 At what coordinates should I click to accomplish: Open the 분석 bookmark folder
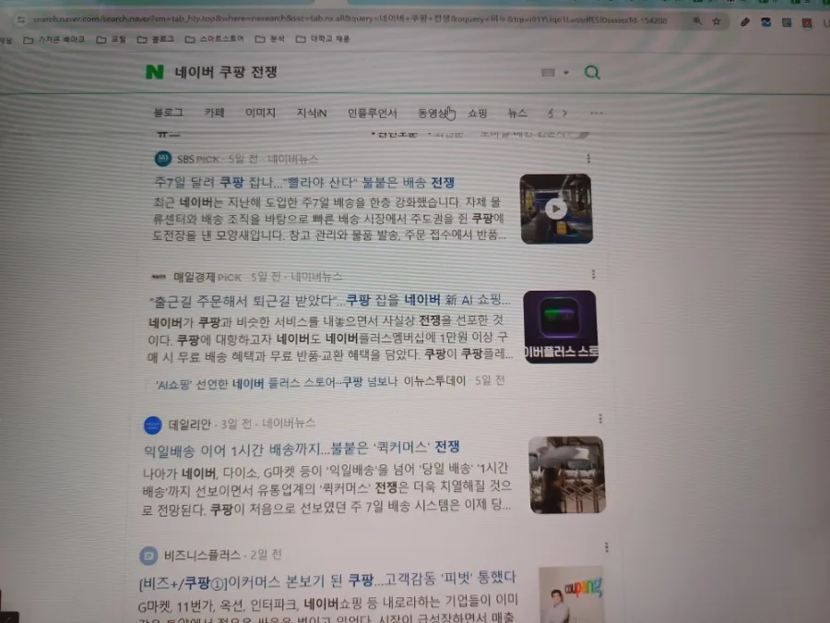(269, 39)
